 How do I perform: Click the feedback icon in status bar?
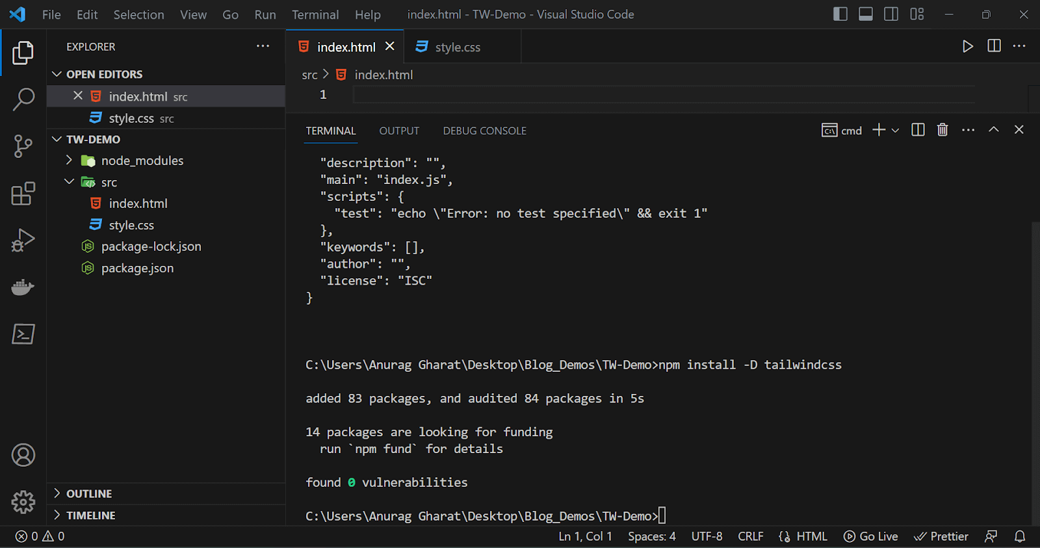tap(991, 536)
